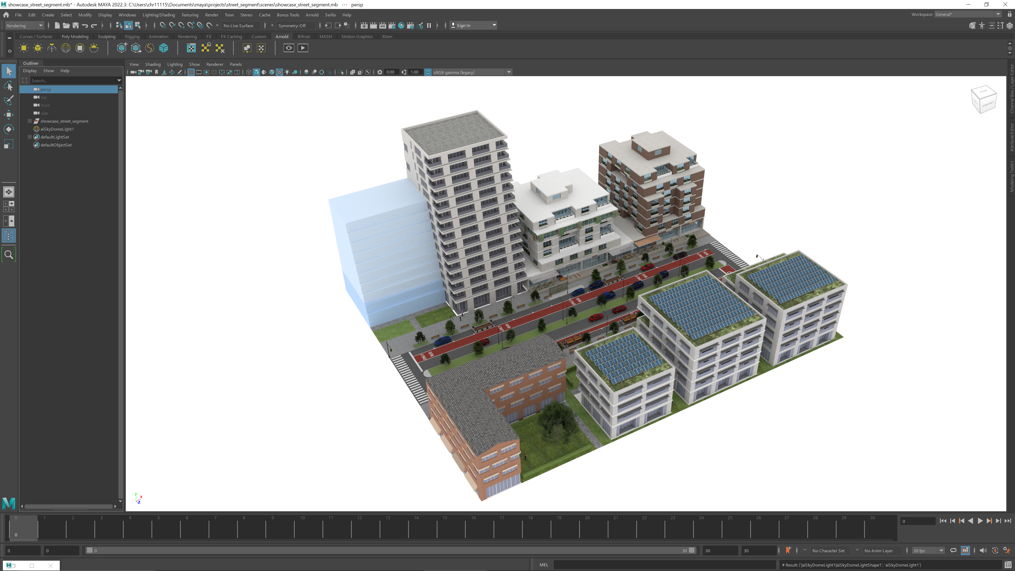Viewport: 1015px width, 571px height.
Task: Toggle playback loop mode
Action: click(x=953, y=550)
